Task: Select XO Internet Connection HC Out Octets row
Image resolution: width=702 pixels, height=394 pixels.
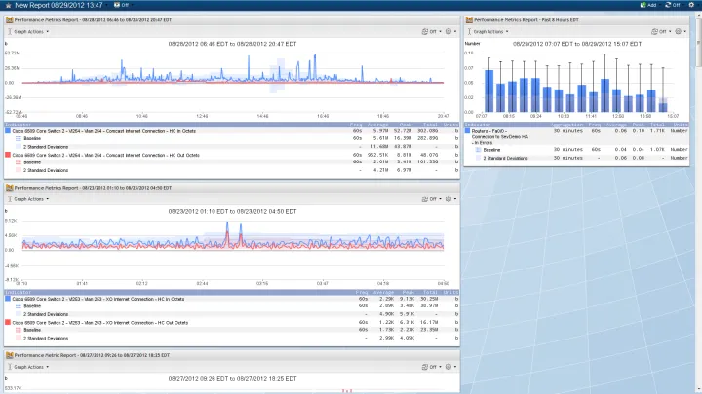Action: pos(97,321)
